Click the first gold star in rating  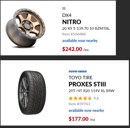(x=71, y=98)
